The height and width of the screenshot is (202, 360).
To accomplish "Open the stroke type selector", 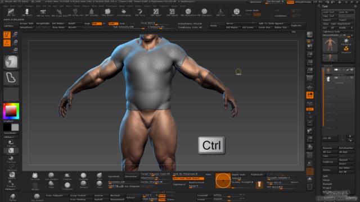I will pyautogui.click(x=11, y=79).
